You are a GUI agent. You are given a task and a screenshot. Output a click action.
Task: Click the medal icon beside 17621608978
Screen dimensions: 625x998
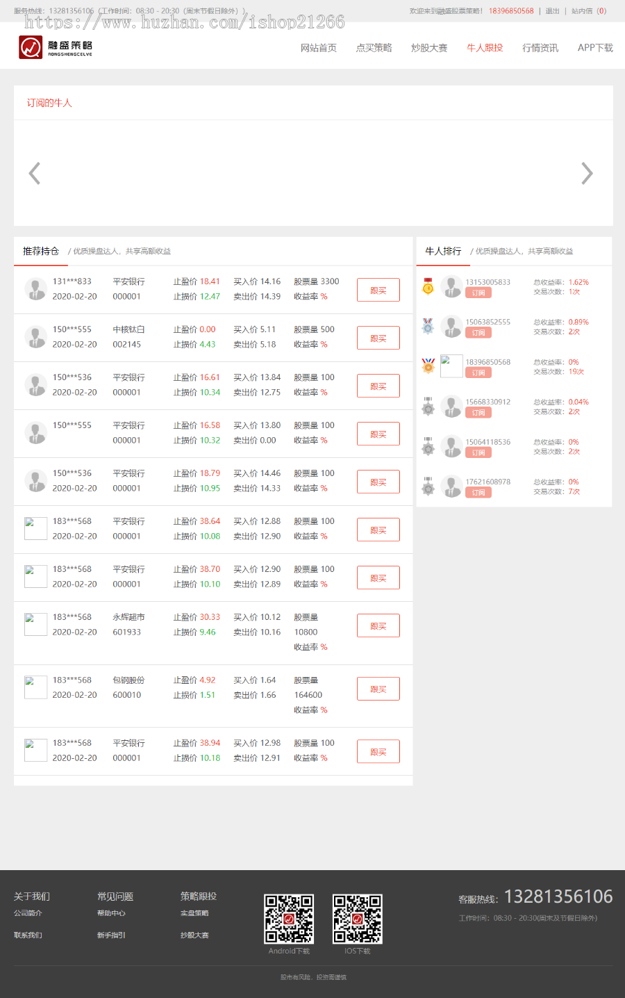[x=428, y=486]
